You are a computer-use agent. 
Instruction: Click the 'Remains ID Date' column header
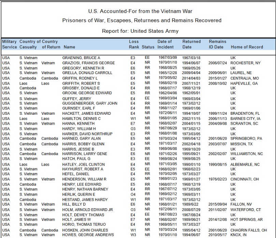217,44
